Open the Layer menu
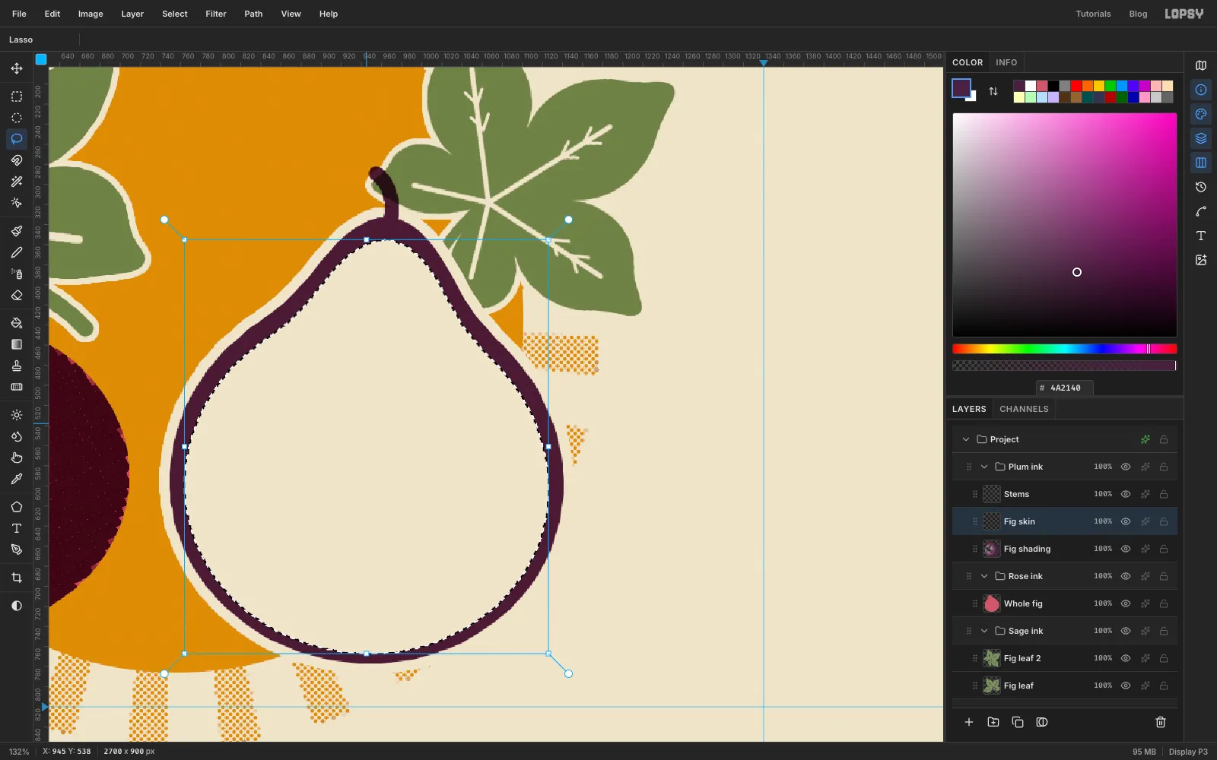Viewport: 1217px width, 760px height. coord(132,14)
